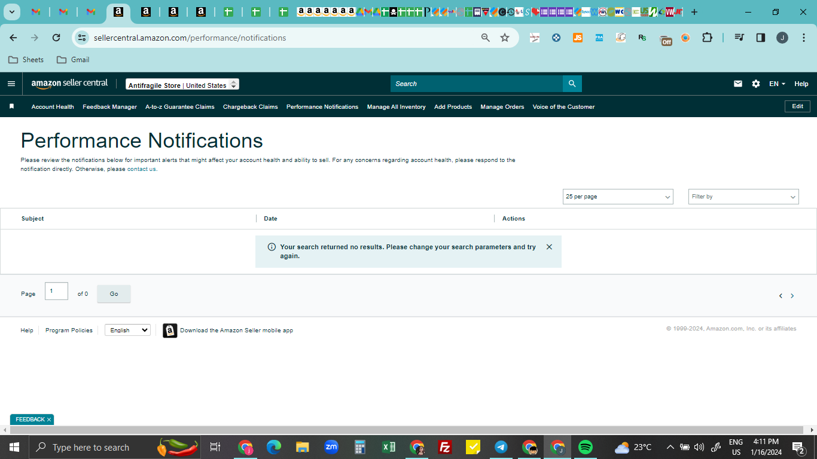
Task: Open Program Policies link
Action: (69, 331)
